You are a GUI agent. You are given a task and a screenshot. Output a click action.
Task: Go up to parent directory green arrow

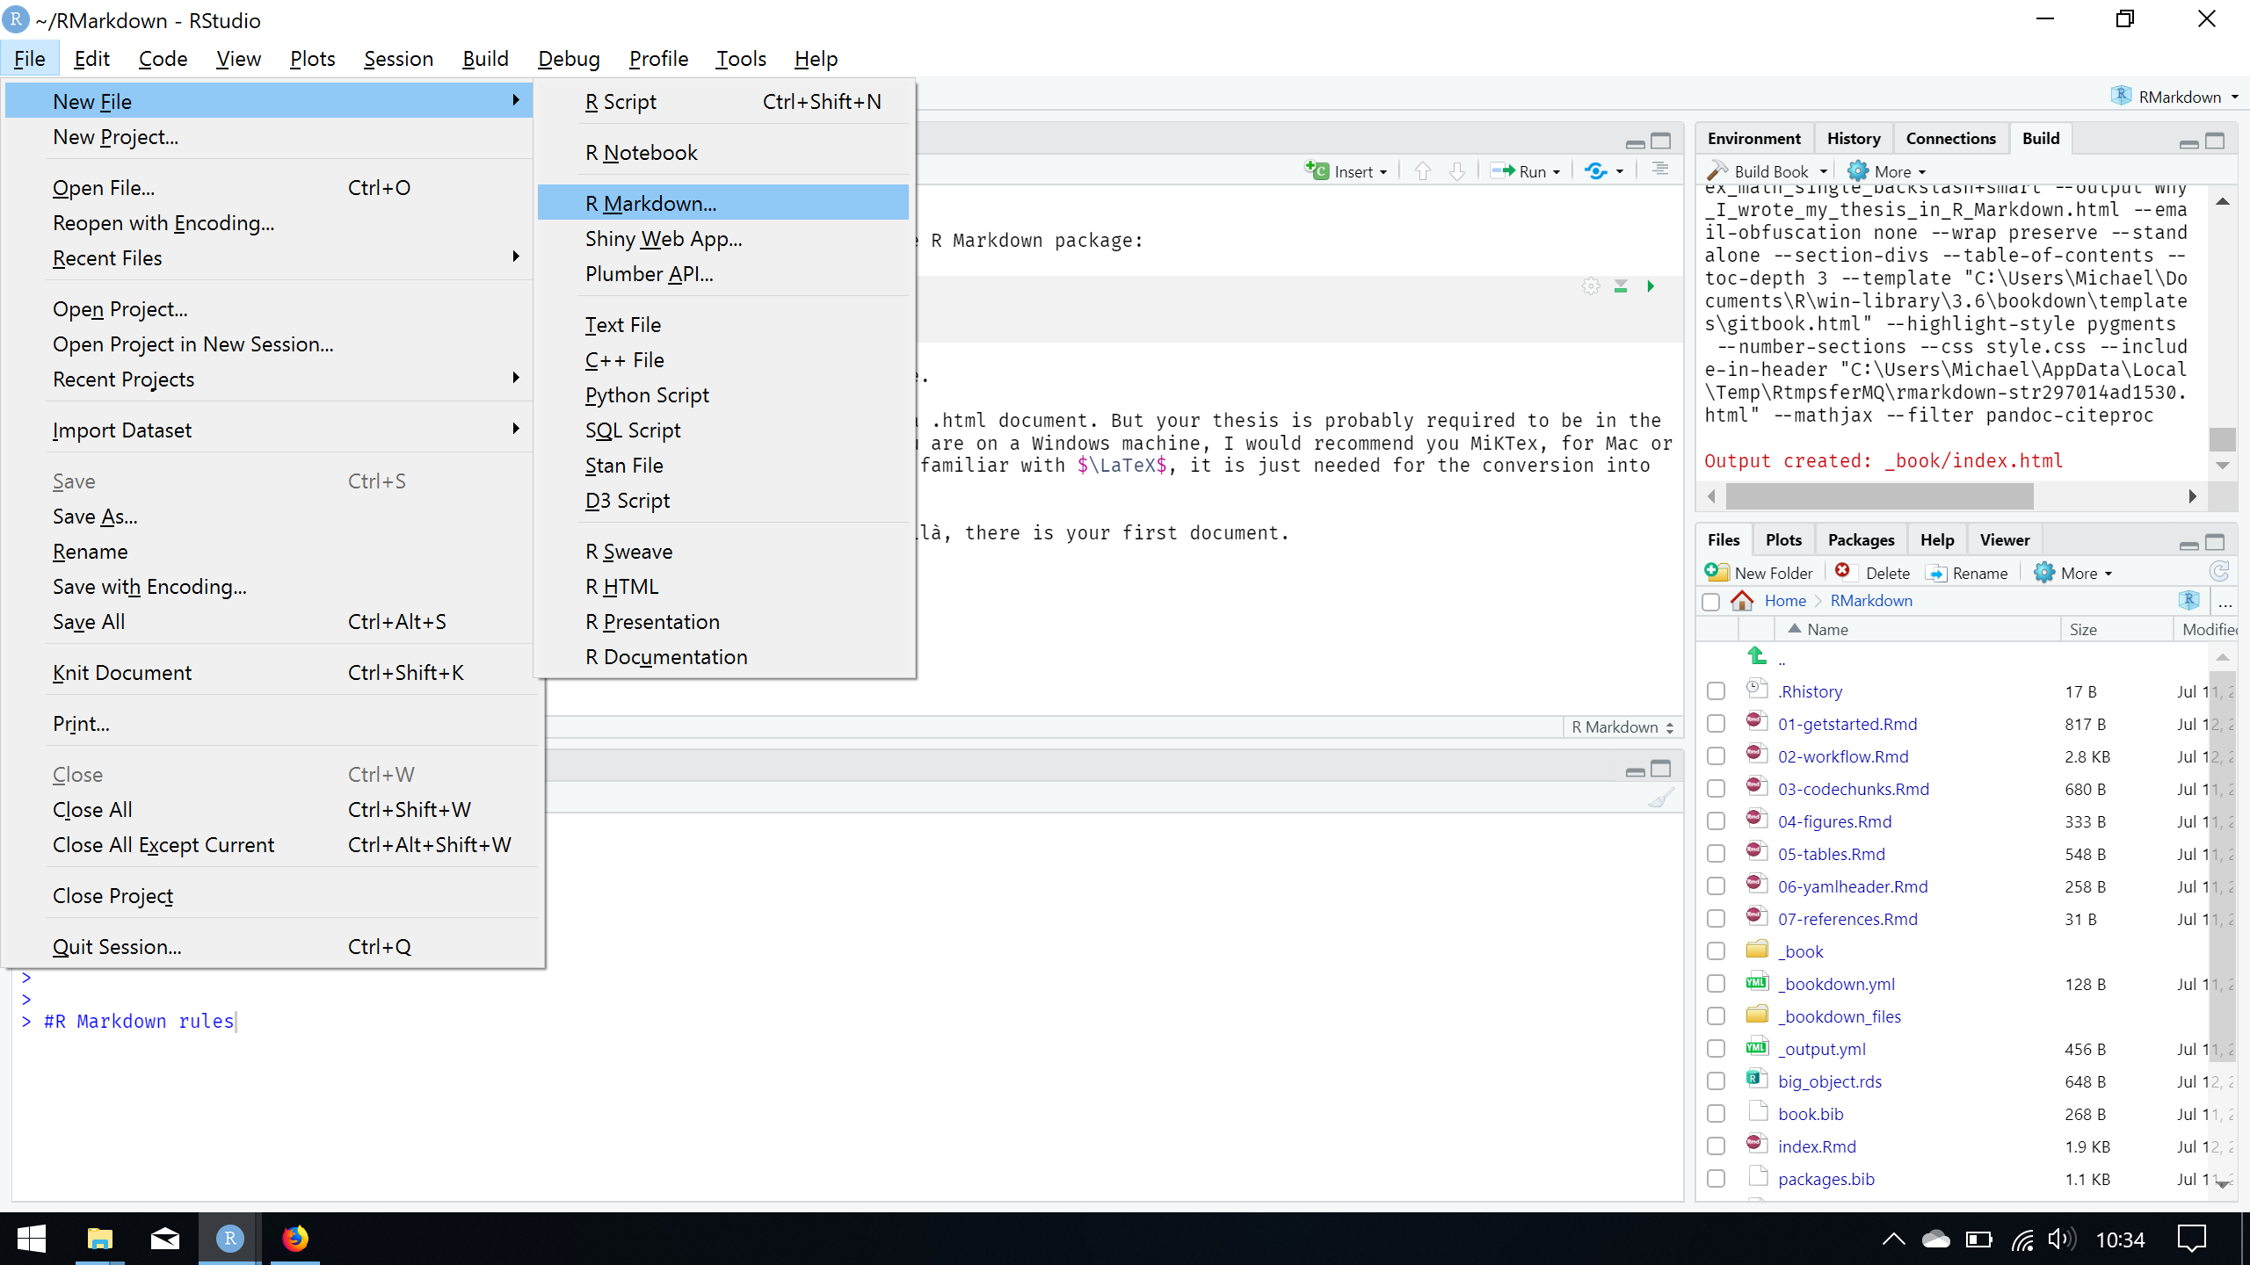point(1756,655)
